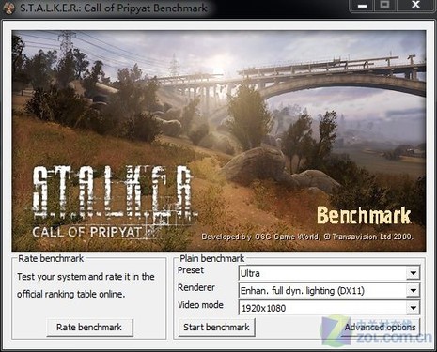Image resolution: width=437 pixels, height=352 pixels.
Task: Click the Rate benchmark button
Action: click(89, 328)
